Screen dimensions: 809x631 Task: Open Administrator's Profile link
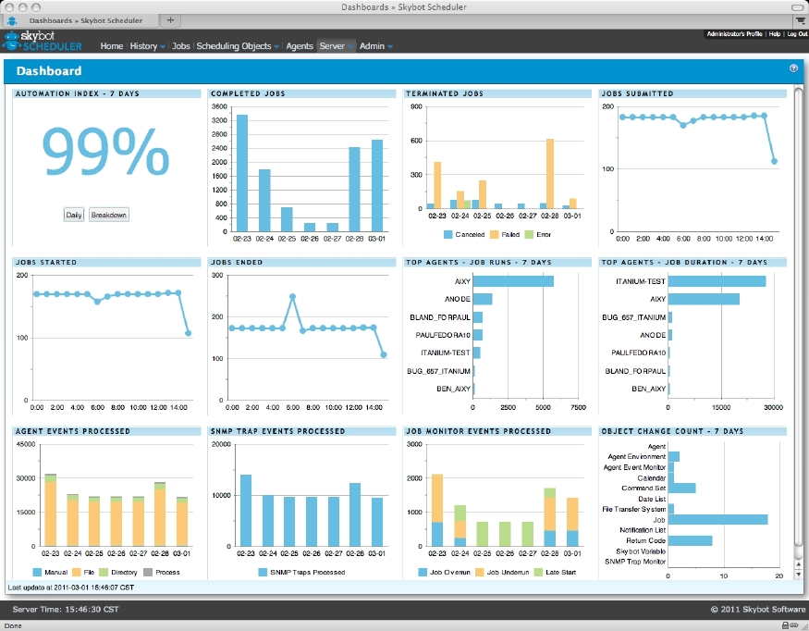pos(734,34)
